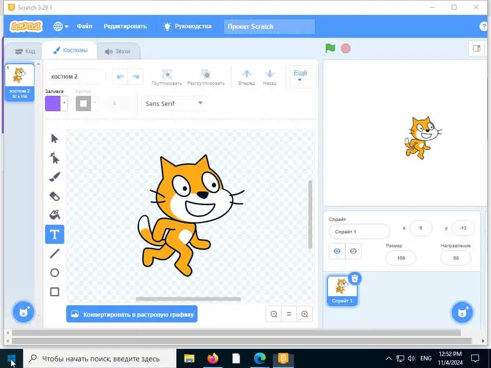Click the костюм 2 name field
491x368 pixels.
tap(77, 77)
